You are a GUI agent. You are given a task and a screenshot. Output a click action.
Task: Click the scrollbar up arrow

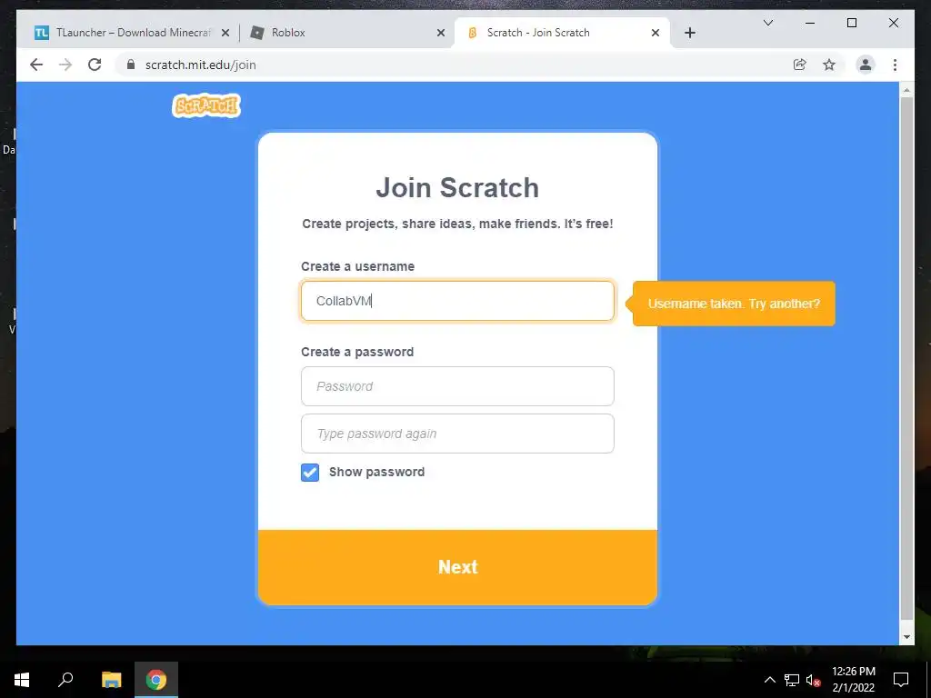click(906, 90)
